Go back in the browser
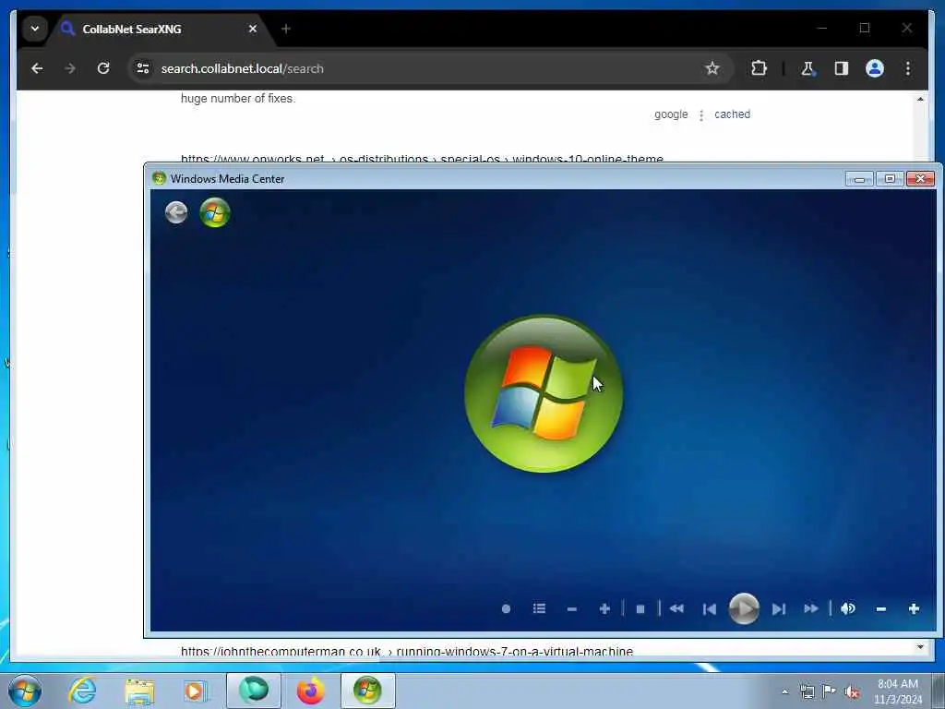 coord(37,68)
